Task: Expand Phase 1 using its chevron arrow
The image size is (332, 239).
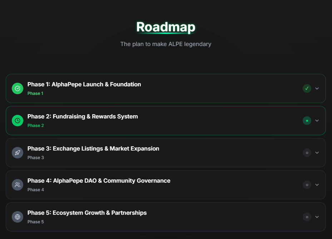Action: tap(317, 88)
